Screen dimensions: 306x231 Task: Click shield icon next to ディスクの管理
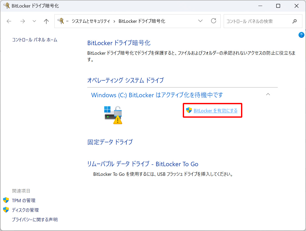point(6,210)
